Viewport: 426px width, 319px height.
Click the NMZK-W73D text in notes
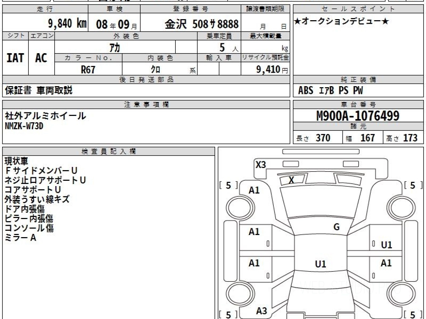(24, 126)
